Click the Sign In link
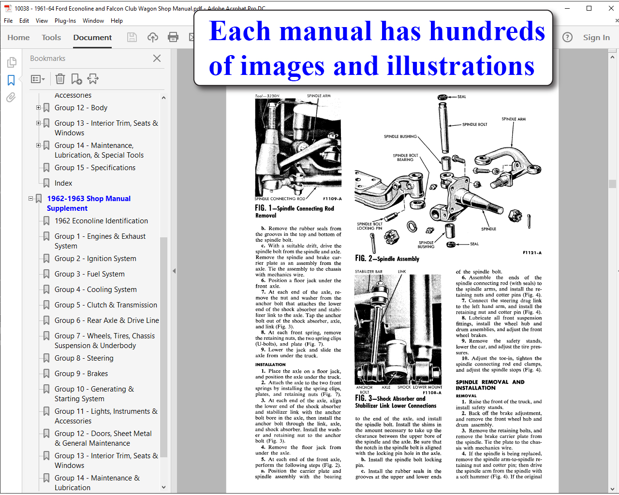Viewport: 619px width, 495px height. (596, 37)
